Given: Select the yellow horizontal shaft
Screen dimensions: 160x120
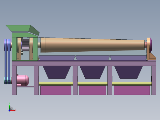Looking at the screenshot, I should (95, 84).
